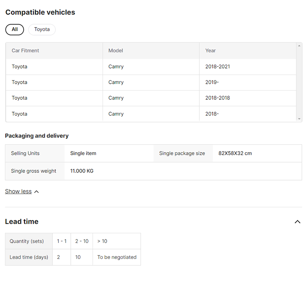Viewport: 306px width, 306px height.
Task: Click the 11.000 KG gross weight value
Action: click(x=81, y=171)
